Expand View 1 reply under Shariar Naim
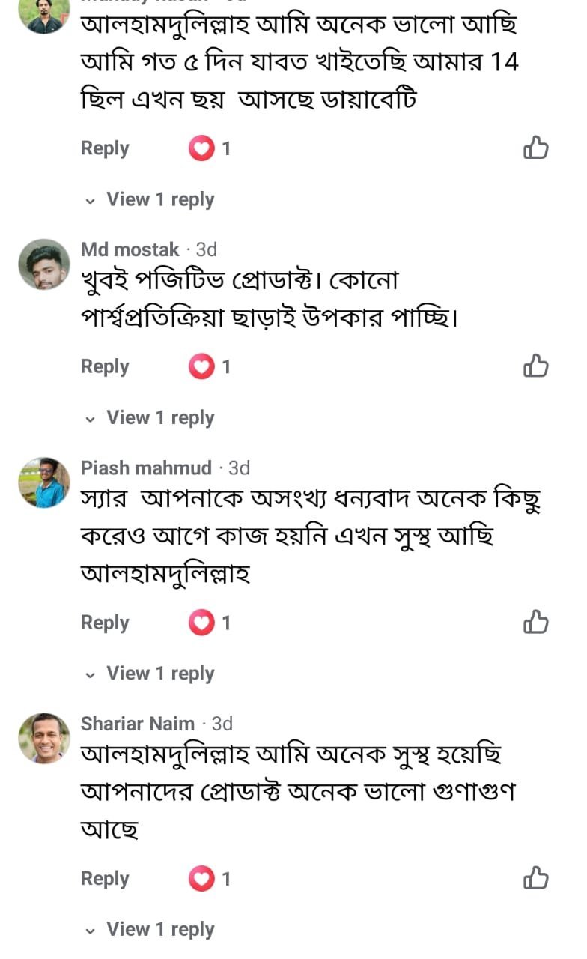 click(159, 930)
